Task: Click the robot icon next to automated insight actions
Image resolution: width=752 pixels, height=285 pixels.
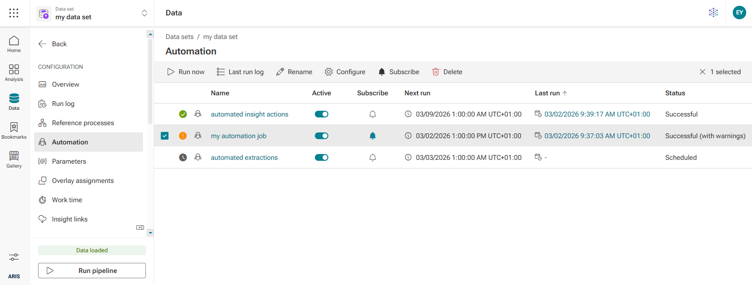Action: coord(198,114)
